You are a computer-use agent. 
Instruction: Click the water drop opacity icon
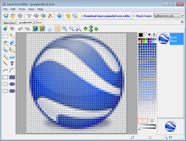point(50,29)
